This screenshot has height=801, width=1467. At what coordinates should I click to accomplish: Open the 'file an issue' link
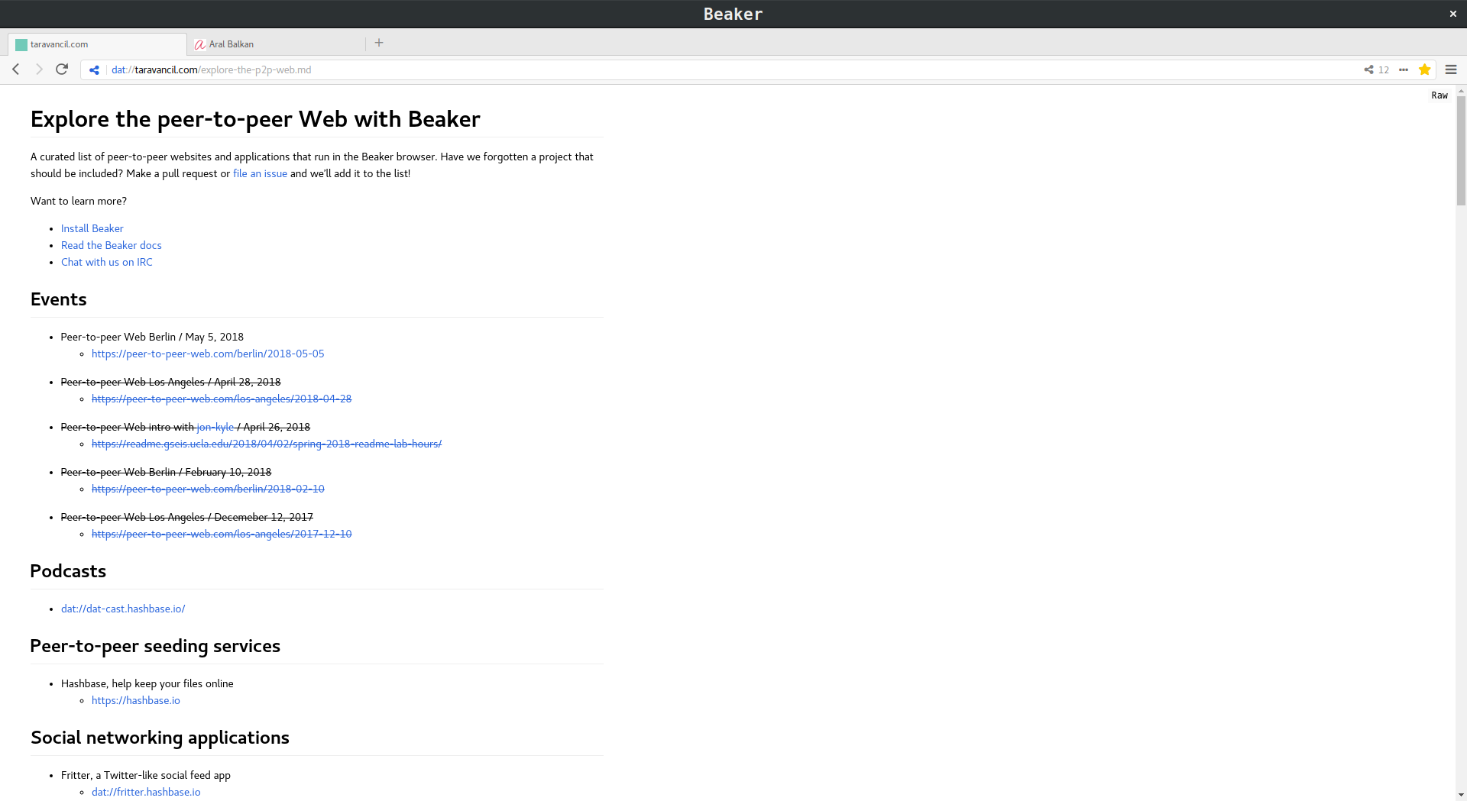coord(260,173)
